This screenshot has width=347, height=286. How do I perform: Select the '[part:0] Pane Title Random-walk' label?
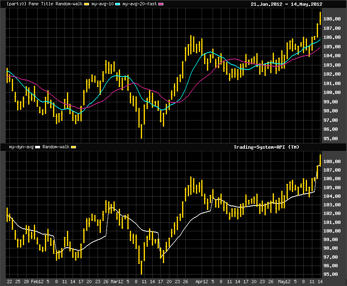(44, 4)
